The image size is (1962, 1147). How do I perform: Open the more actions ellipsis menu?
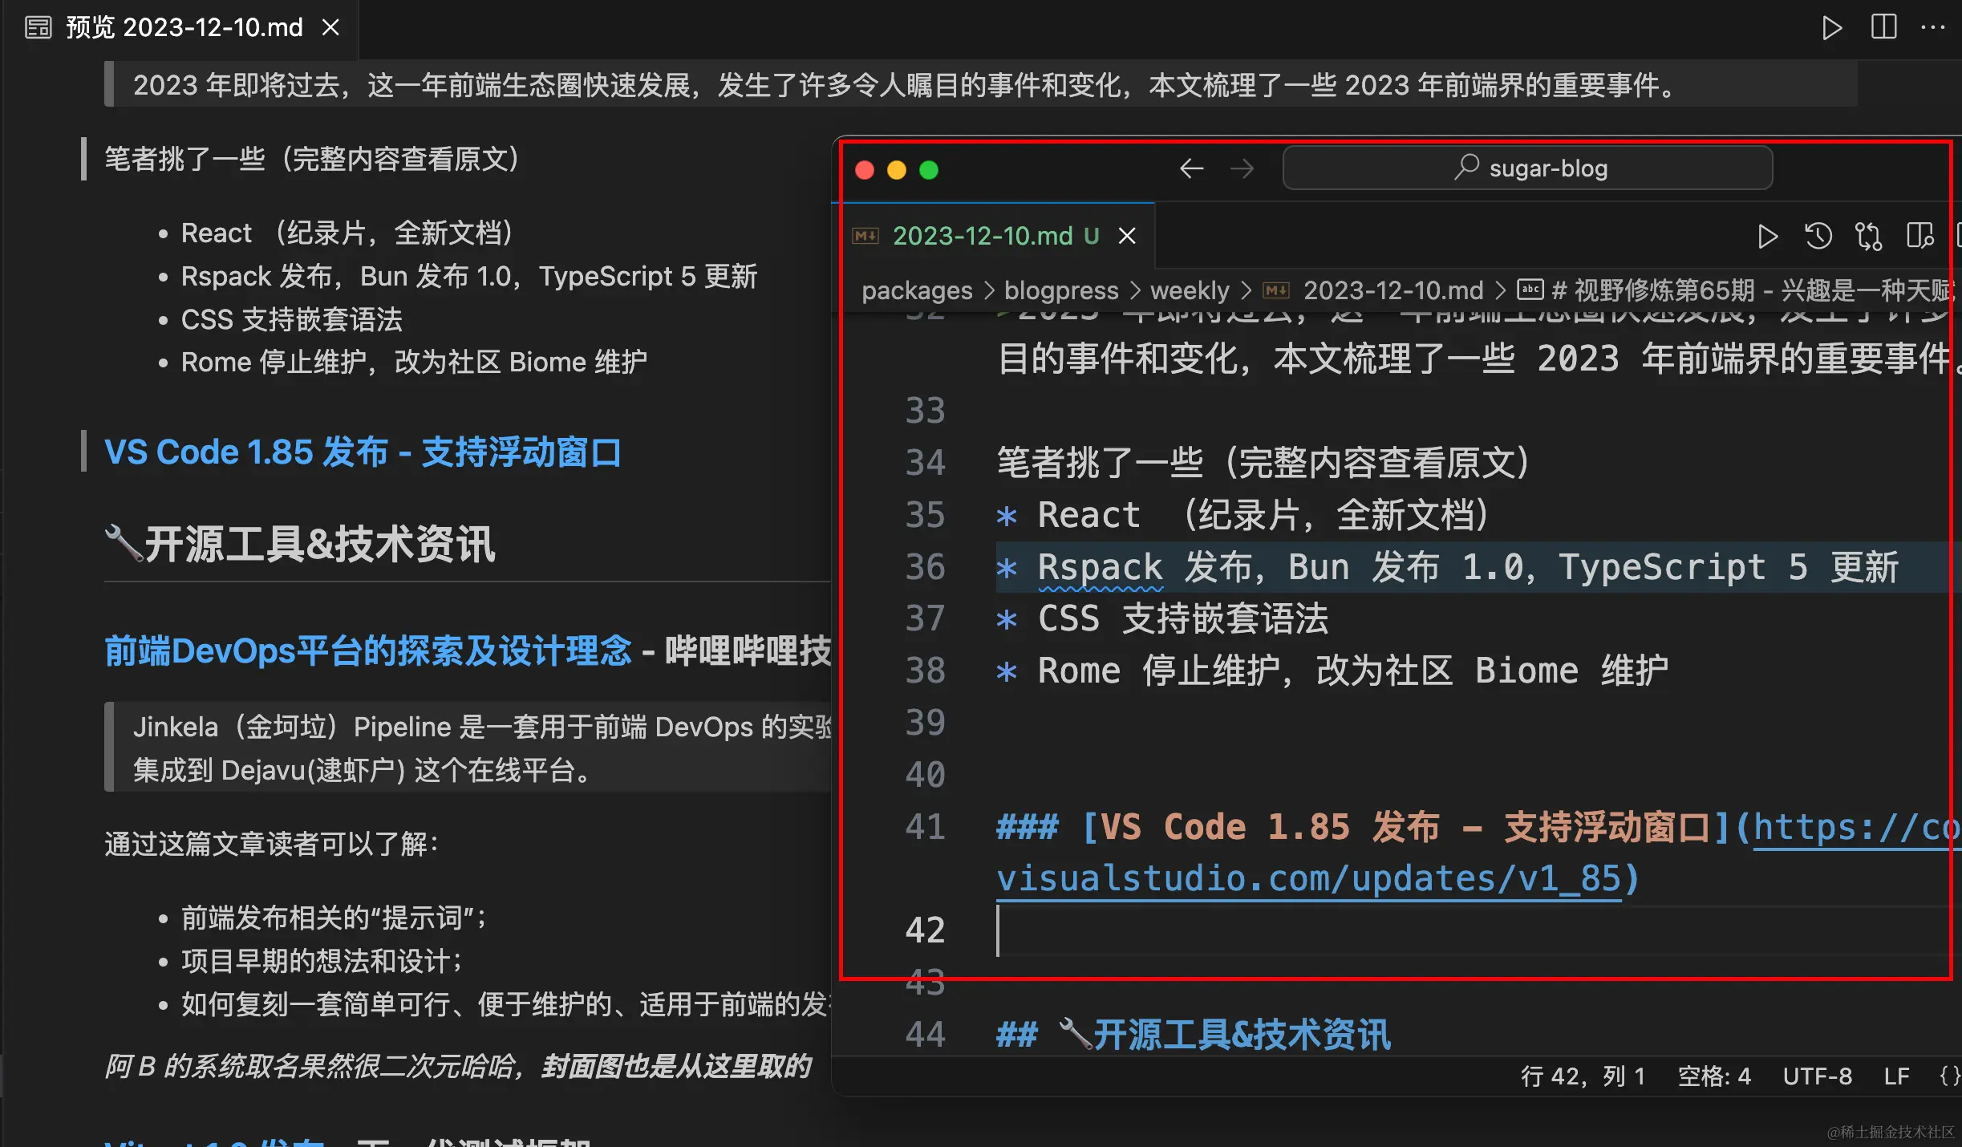tap(1933, 27)
